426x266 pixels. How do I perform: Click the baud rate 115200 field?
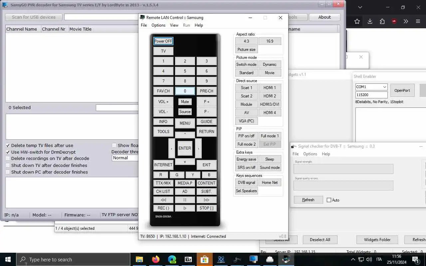(371, 95)
